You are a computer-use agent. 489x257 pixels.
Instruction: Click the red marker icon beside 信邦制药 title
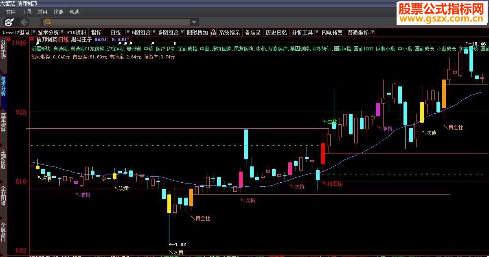[32, 39]
